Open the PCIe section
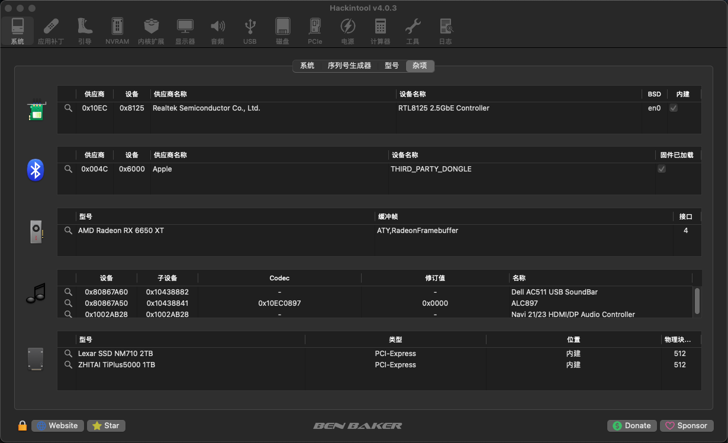 click(315, 31)
